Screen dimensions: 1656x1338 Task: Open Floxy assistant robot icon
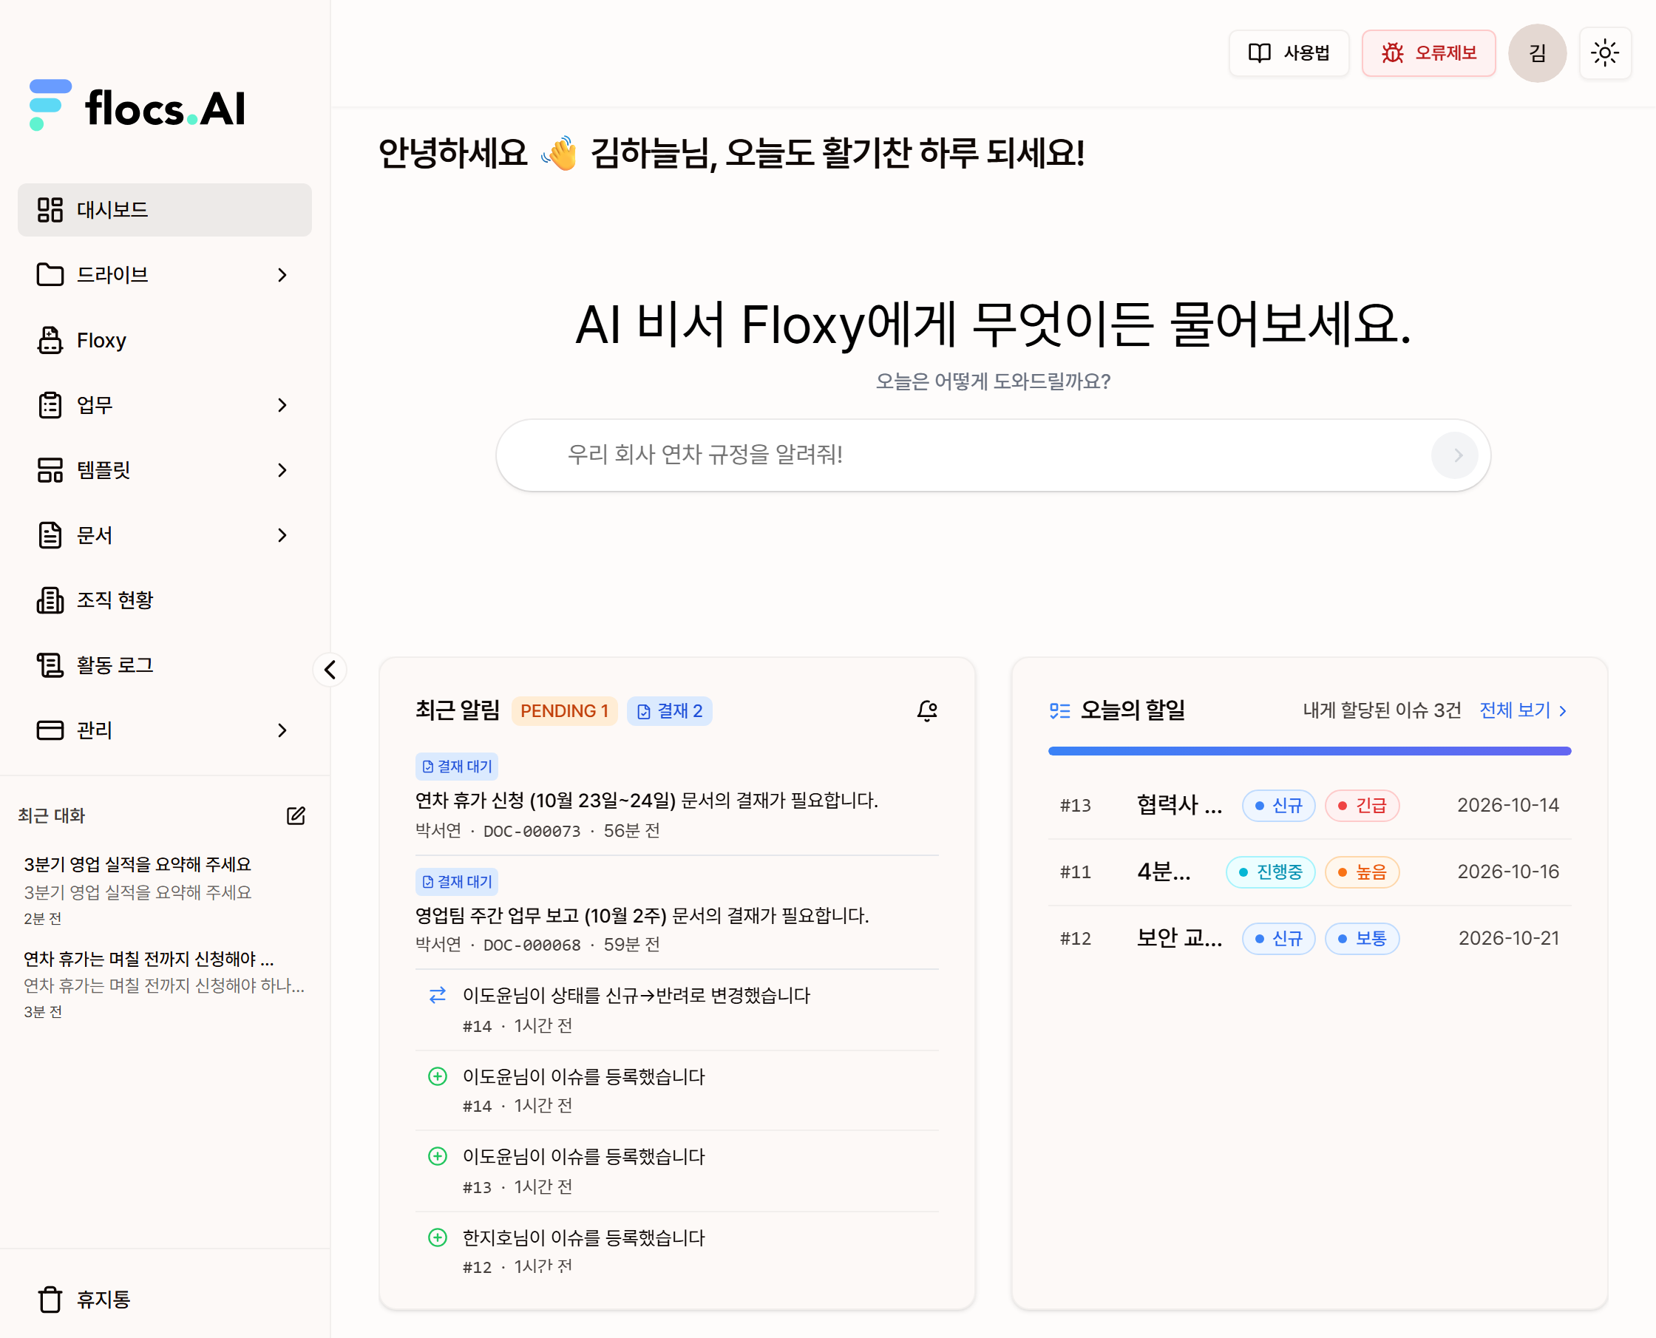click(x=50, y=340)
